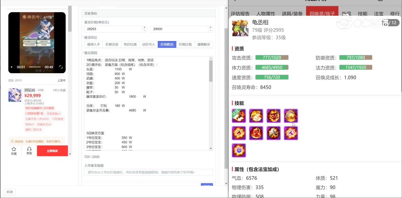402x198 pixels.
Task: Choose the 价格过高 conclusion option
Action: click(185, 44)
